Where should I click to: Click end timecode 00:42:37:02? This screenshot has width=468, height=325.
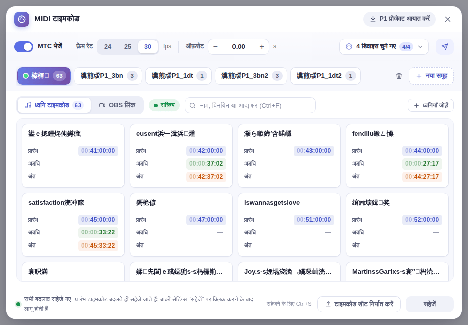(x=206, y=177)
